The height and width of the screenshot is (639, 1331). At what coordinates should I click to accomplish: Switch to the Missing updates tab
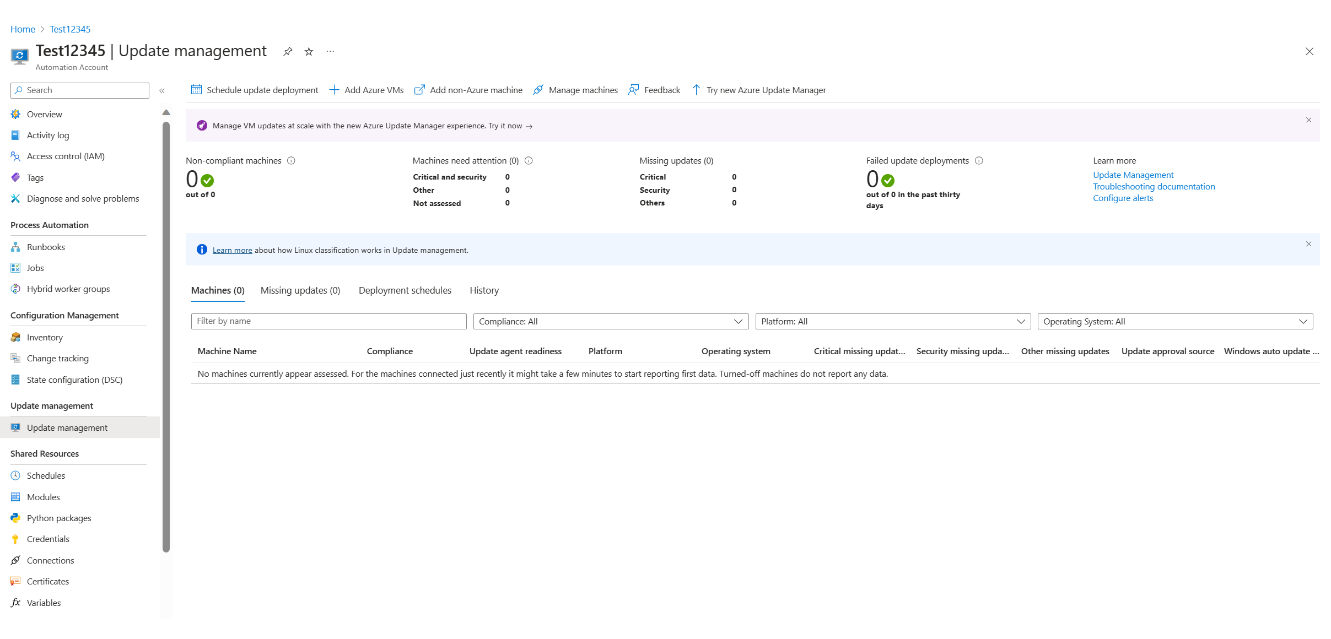point(301,290)
